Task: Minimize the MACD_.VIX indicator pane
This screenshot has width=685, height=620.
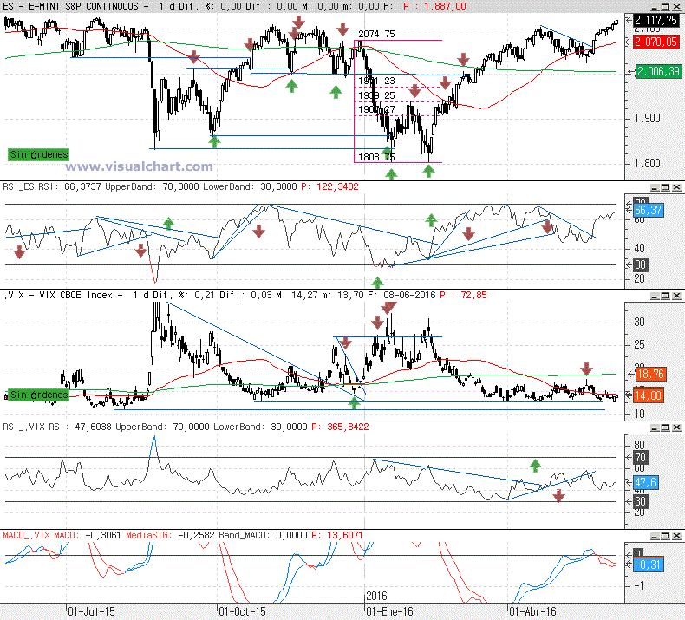Action: 654,536
